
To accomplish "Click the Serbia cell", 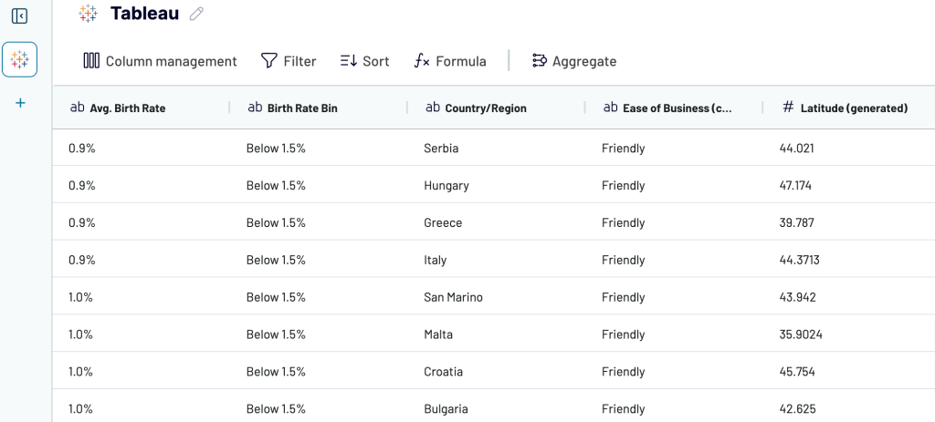I will click(441, 149).
